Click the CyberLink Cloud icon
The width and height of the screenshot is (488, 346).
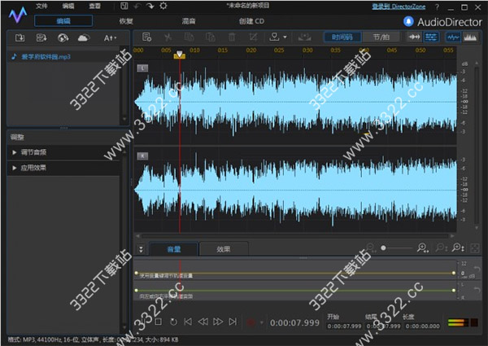tap(84, 38)
